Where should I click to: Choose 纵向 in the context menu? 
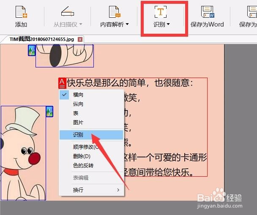tap(91, 104)
